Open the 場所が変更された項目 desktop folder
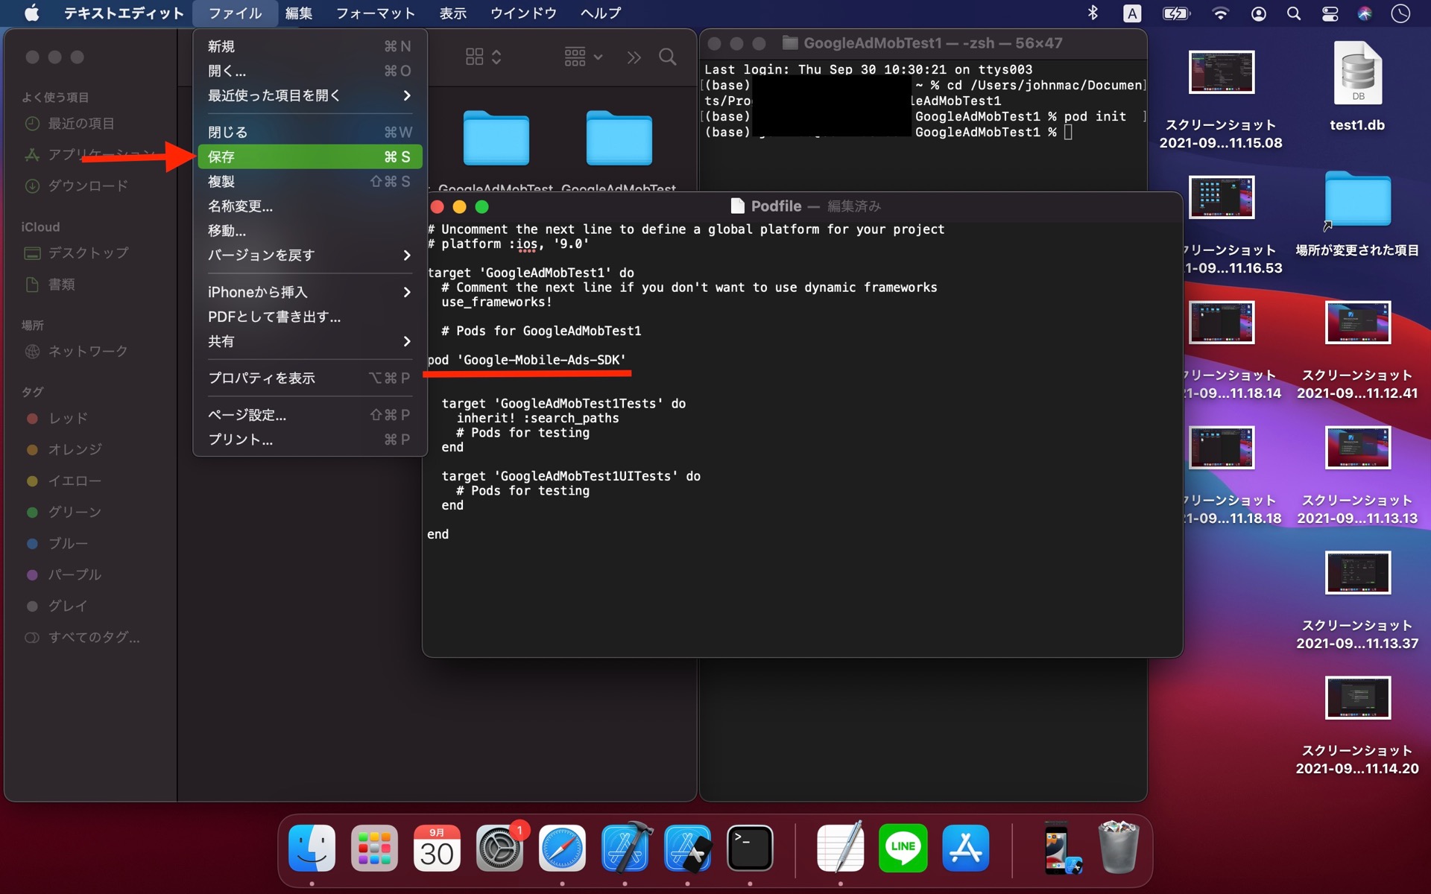This screenshot has height=894, width=1431. coord(1357,214)
